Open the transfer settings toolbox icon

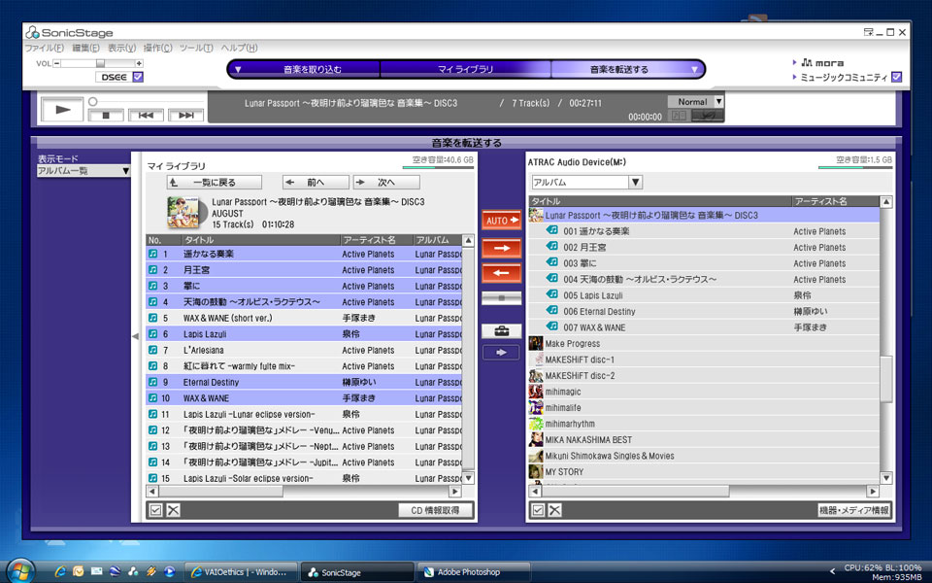(x=502, y=330)
